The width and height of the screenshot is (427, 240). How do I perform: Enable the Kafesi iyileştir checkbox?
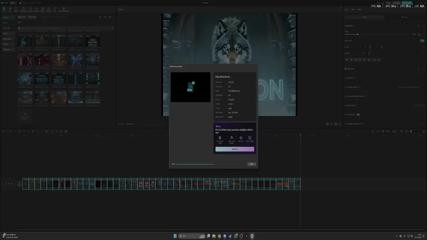(x=345, y=87)
